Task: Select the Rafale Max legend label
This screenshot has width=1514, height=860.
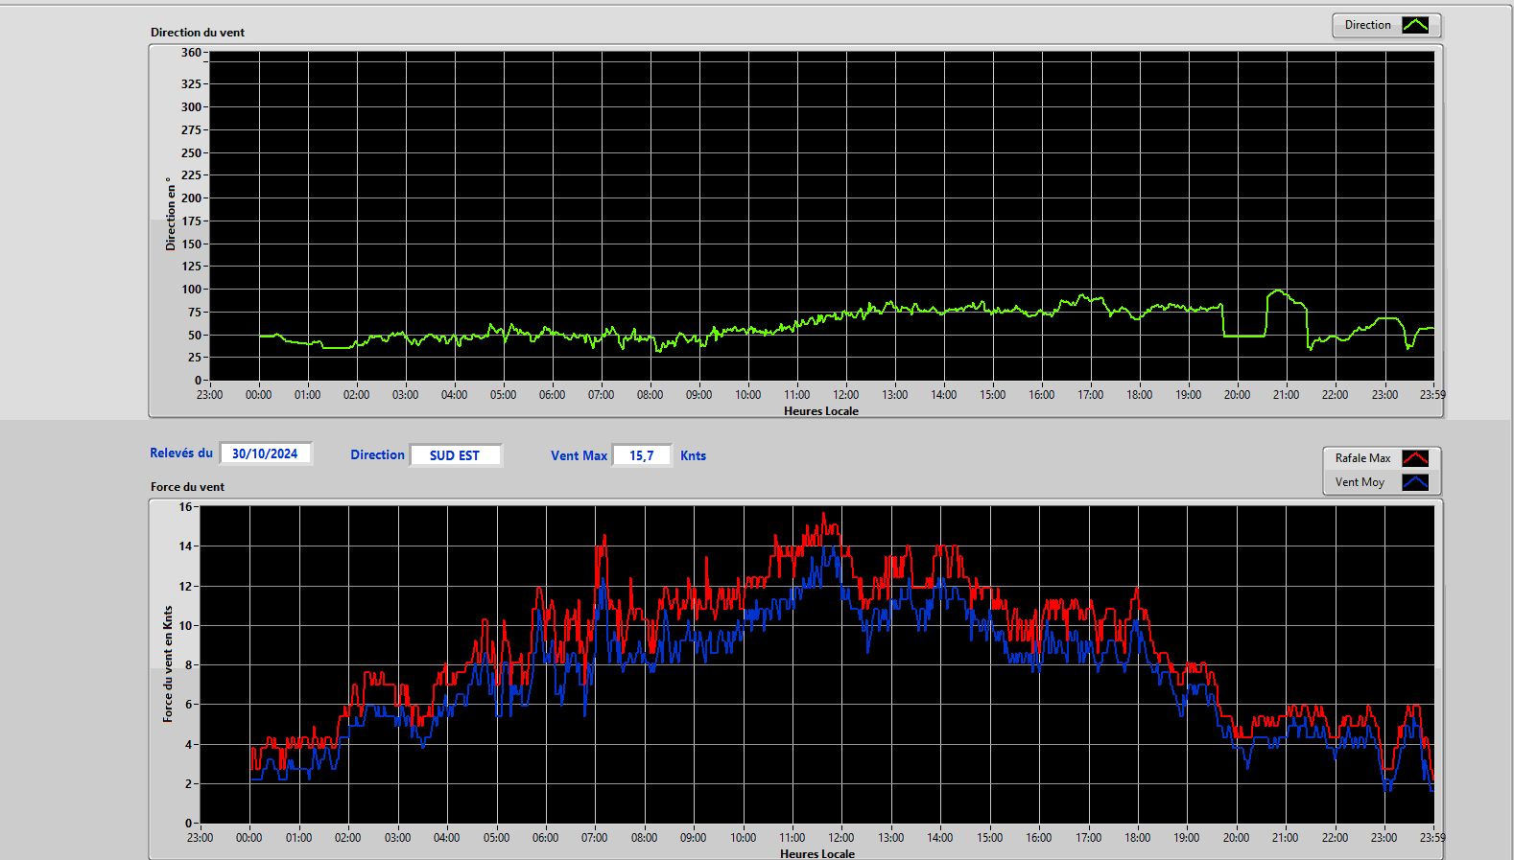Action: (x=1362, y=458)
